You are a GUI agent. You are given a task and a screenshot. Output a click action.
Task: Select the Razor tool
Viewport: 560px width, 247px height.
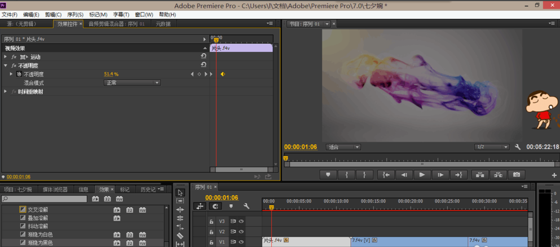point(180,236)
